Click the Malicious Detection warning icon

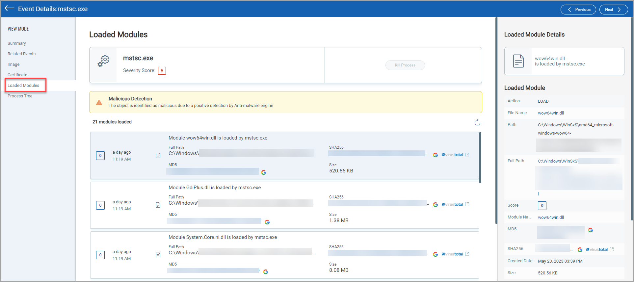(x=99, y=102)
